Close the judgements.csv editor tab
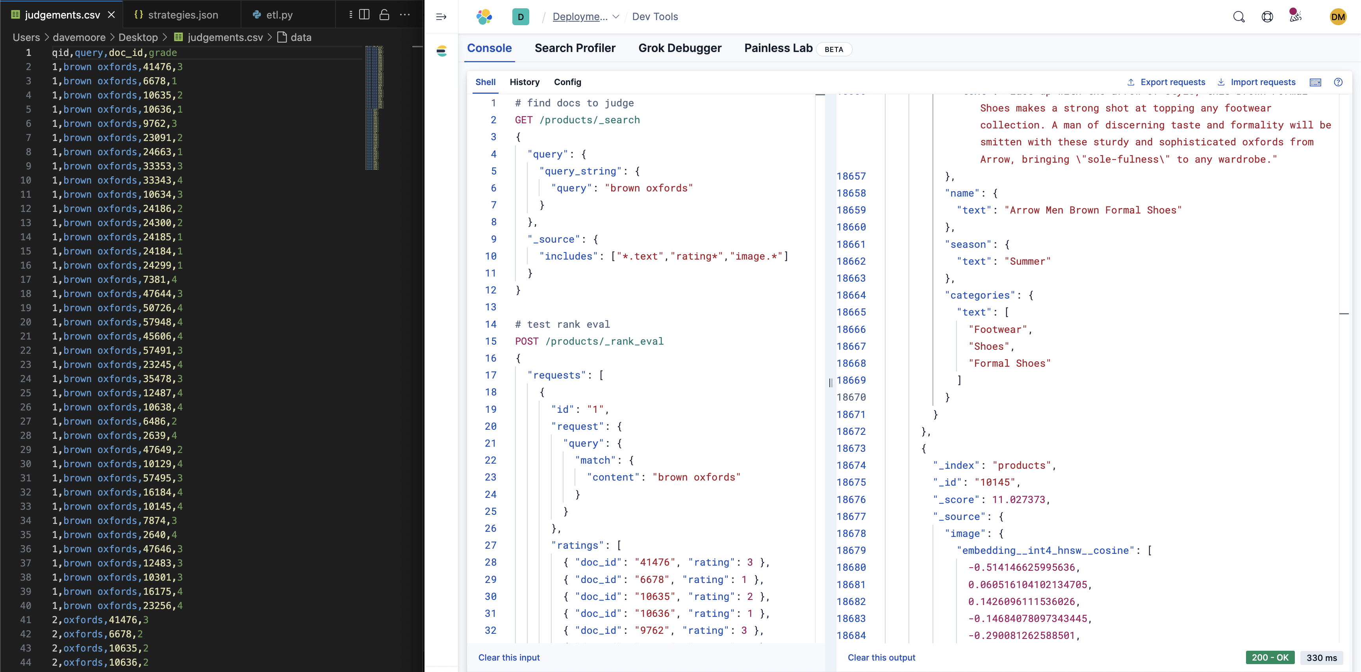 [111, 15]
